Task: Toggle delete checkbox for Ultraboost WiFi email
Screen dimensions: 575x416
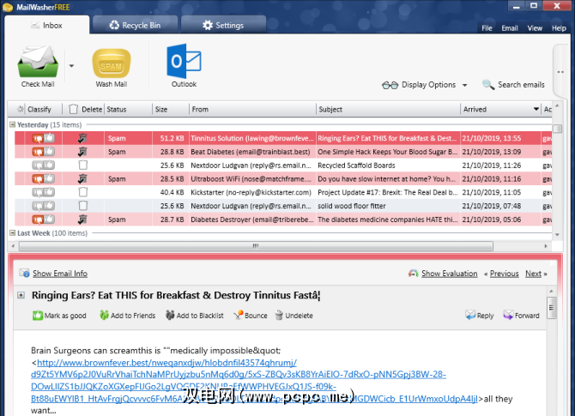Action: point(82,179)
